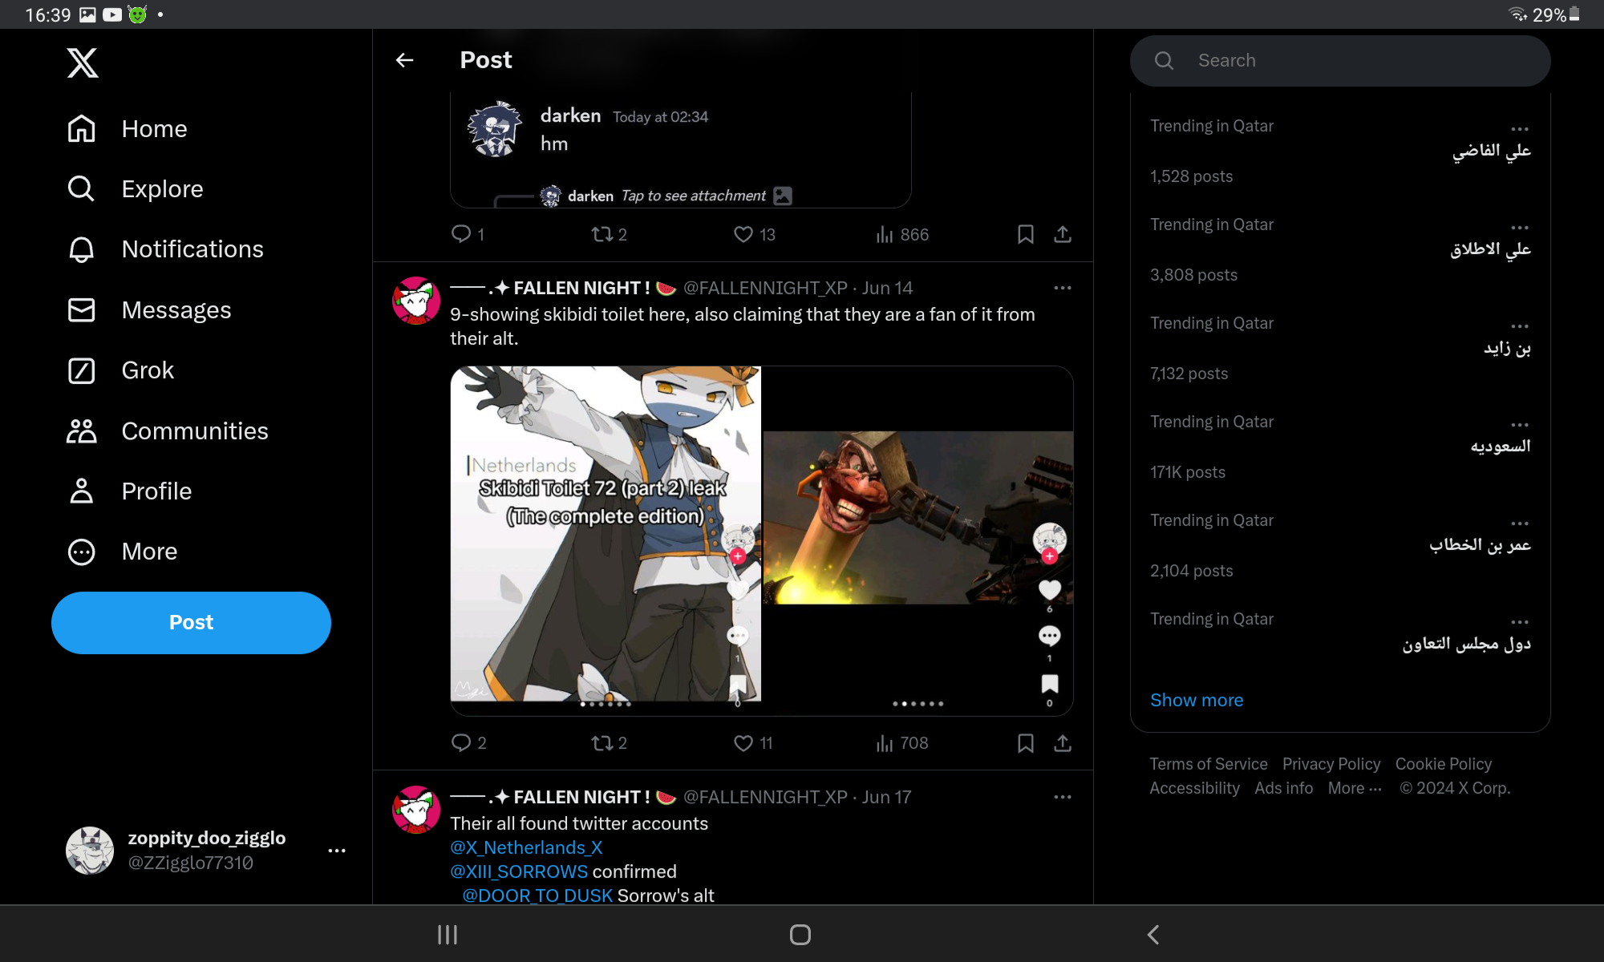Open options for trend دول مجلس التعاون

pos(1520,621)
